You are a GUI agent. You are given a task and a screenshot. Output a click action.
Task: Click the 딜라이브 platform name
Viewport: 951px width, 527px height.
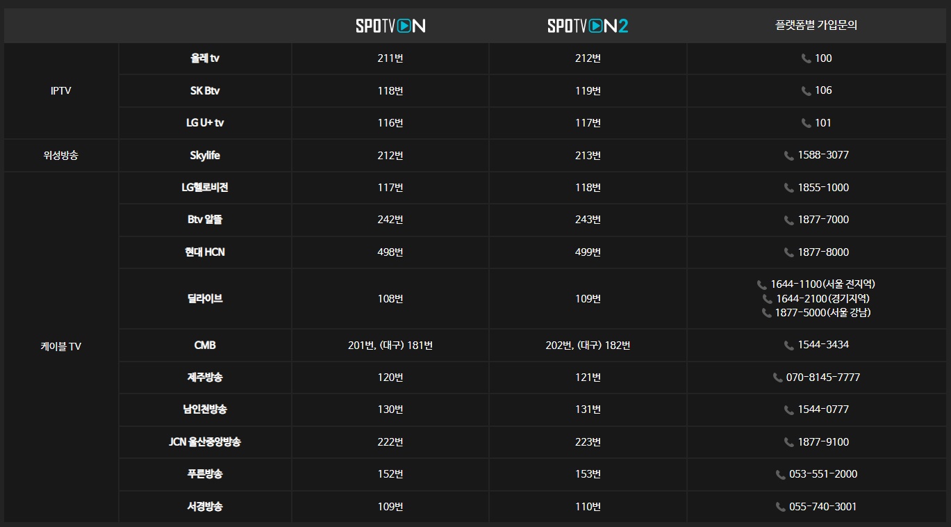tap(205, 299)
